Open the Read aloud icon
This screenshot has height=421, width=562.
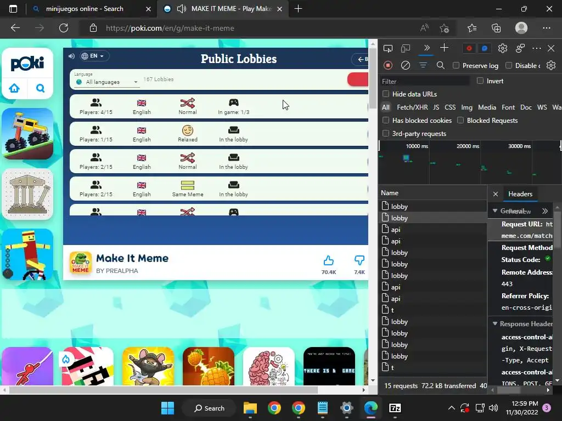tap(424, 28)
